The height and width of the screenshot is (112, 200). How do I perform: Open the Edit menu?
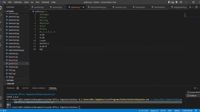[x=10, y=2]
